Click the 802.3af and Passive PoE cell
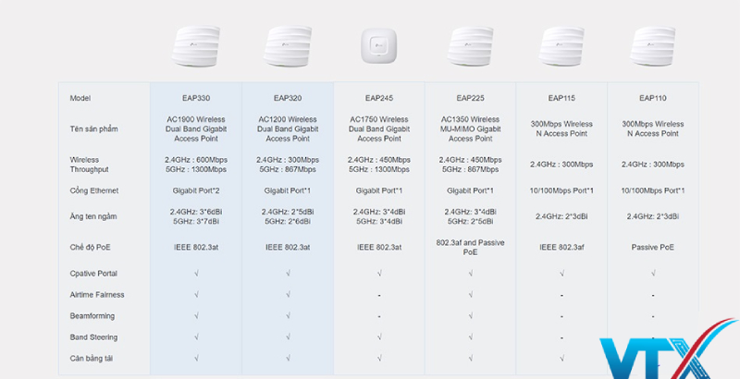 470,247
